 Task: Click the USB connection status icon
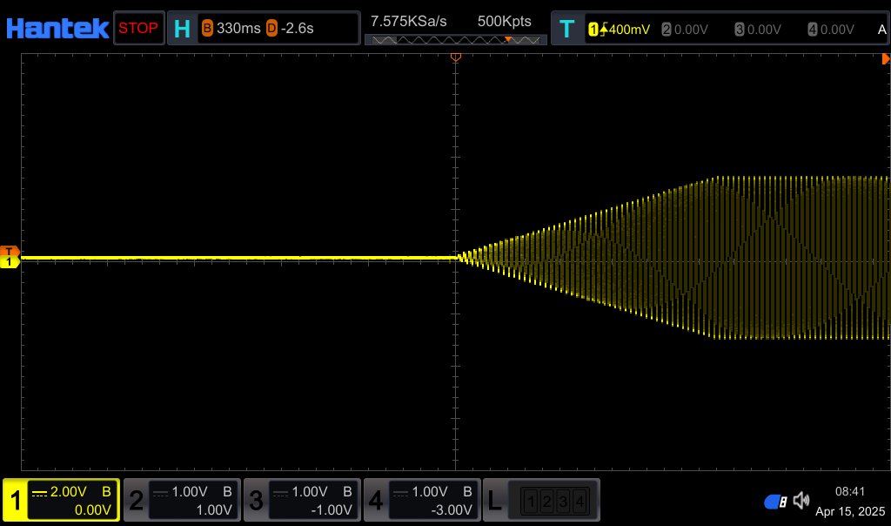coord(775,501)
